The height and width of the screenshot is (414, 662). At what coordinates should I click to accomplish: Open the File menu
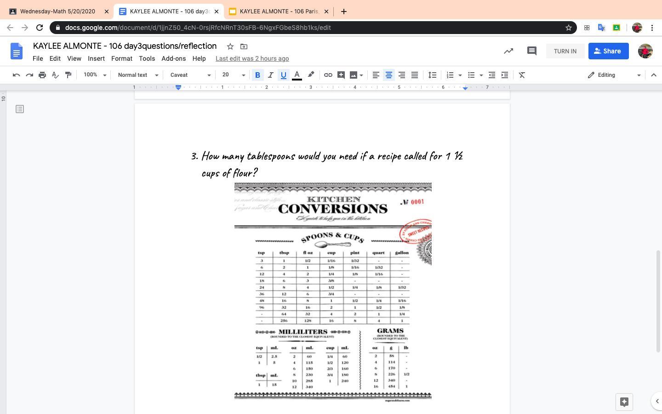[x=38, y=58]
